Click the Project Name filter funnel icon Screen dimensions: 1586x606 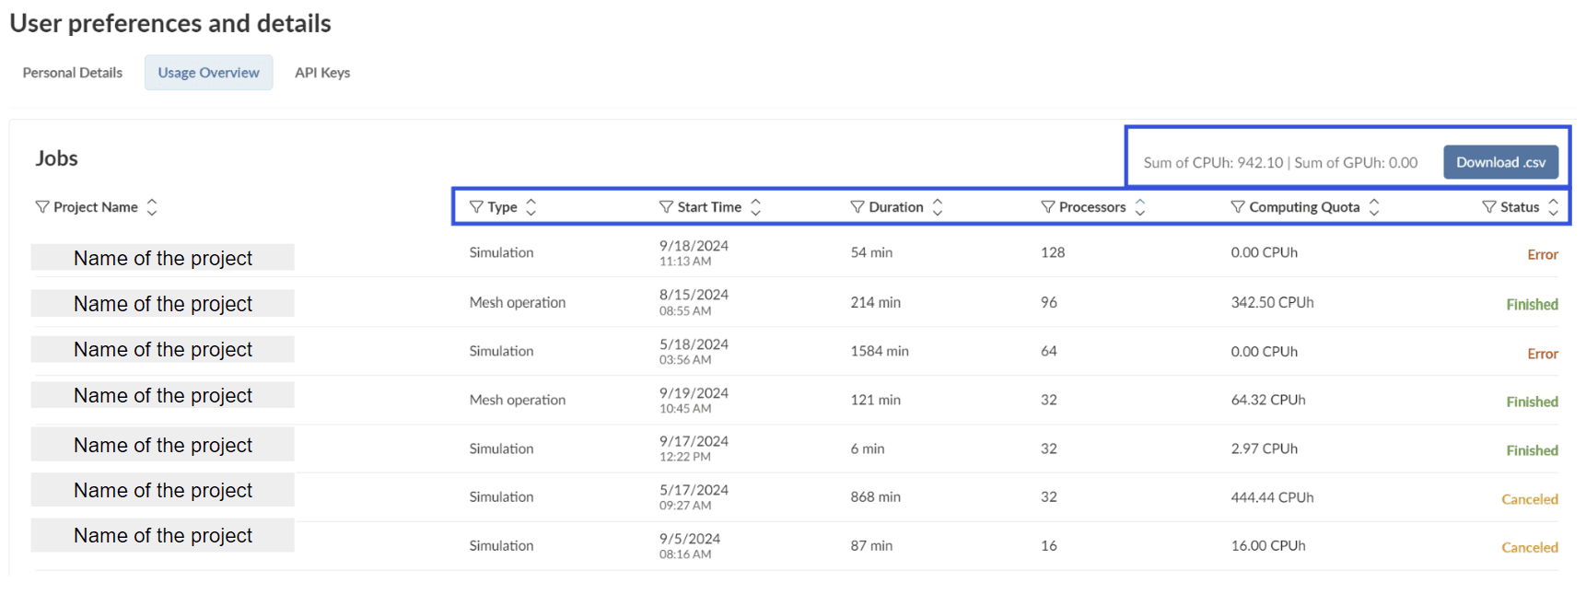coord(41,207)
